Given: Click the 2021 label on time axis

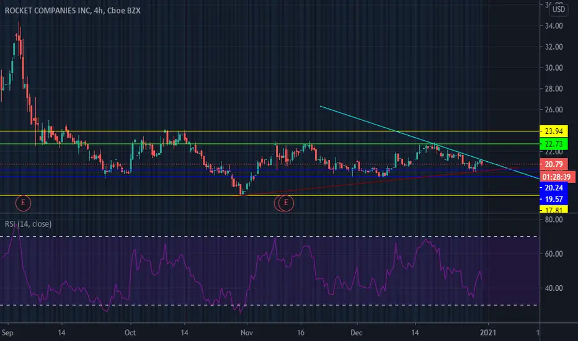Looking at the screenshot, I should (x=487, y=332).
